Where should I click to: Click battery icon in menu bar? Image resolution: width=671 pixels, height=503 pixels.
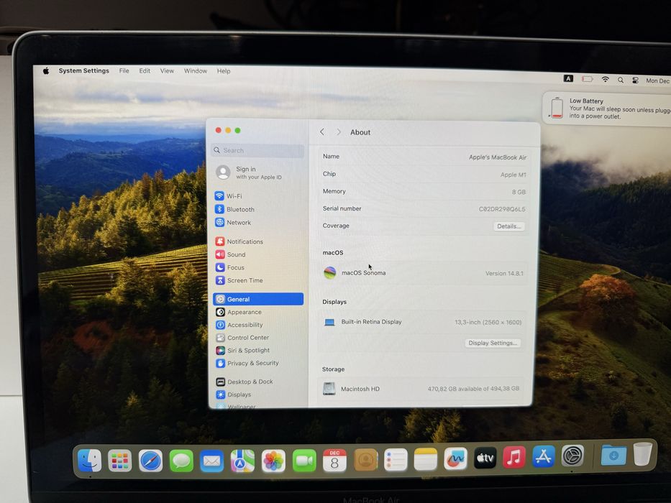click(587, 79)
